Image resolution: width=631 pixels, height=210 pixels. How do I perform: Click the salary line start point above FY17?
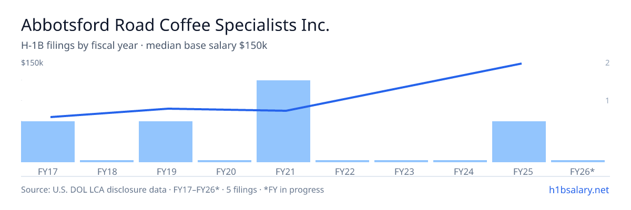[51, 117]
